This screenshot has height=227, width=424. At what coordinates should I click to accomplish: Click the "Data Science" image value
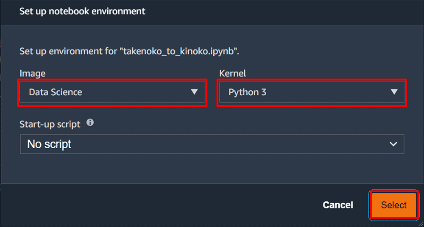click(56, 92)
